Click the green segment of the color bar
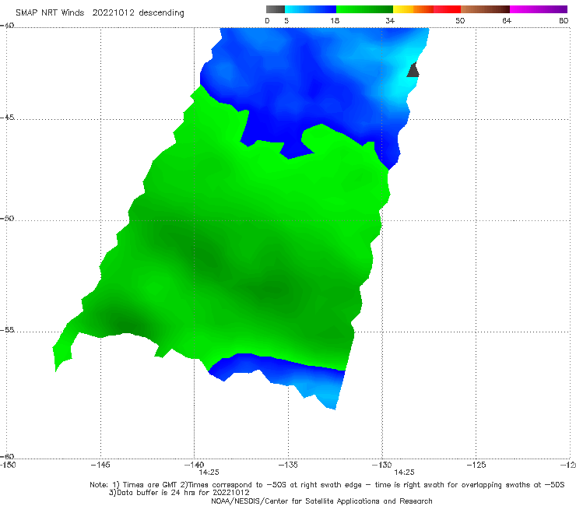This screenshot has width=576, height=506. point(364,9)
